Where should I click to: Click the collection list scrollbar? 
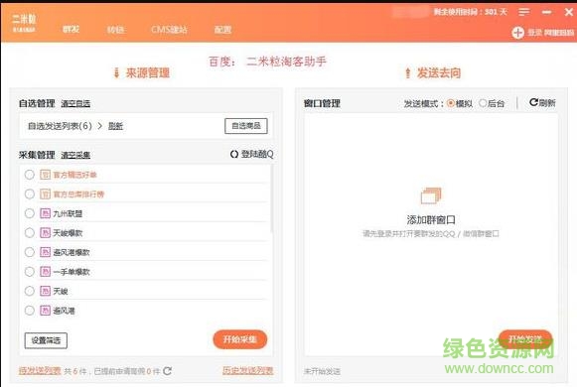tap(272, 198)
